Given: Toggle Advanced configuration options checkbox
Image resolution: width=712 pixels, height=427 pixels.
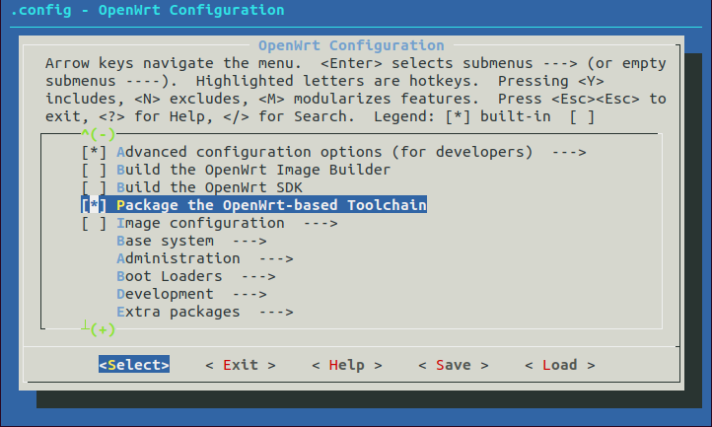Looking at the screenshot, I should tap(94, 152).
